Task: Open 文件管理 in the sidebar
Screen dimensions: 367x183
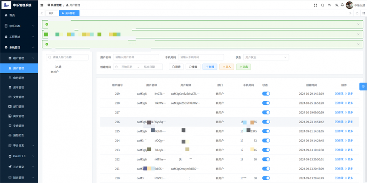Action: pos(19,97)
